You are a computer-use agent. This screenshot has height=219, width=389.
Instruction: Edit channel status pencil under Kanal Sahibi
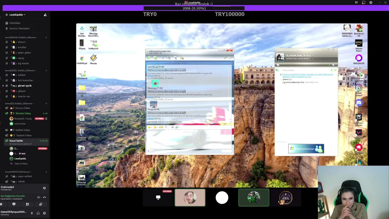(x=30, y=144)
